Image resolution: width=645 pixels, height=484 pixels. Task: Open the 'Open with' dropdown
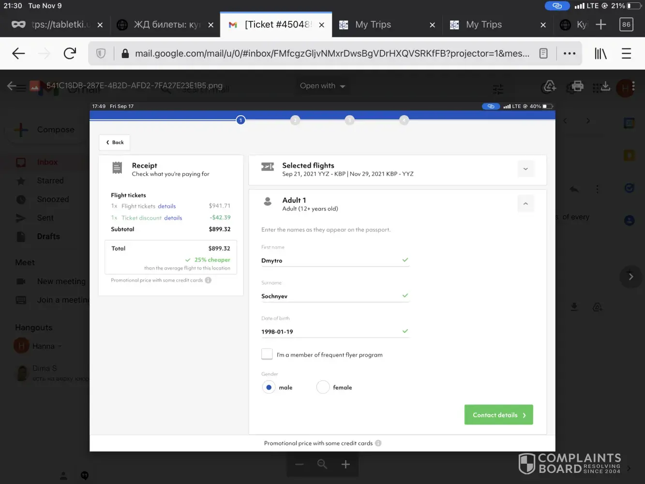pos(322,86)
